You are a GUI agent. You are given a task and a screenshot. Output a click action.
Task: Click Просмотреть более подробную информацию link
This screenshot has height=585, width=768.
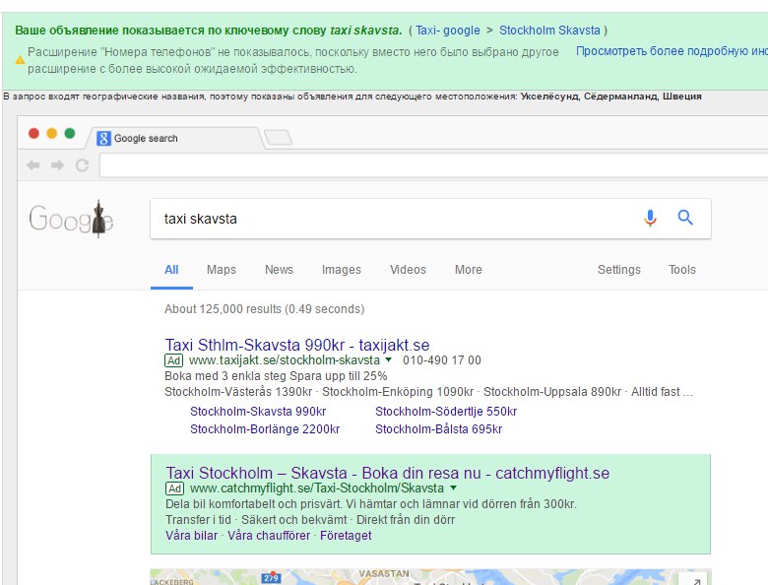coord(672,51)
